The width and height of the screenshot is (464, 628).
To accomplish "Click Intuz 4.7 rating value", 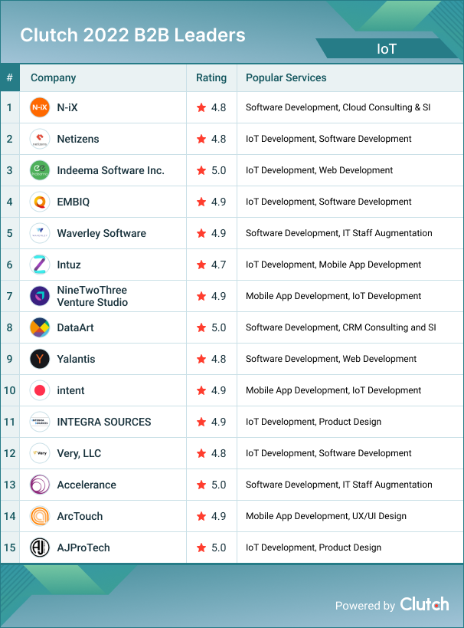I will tap(218, 265).
